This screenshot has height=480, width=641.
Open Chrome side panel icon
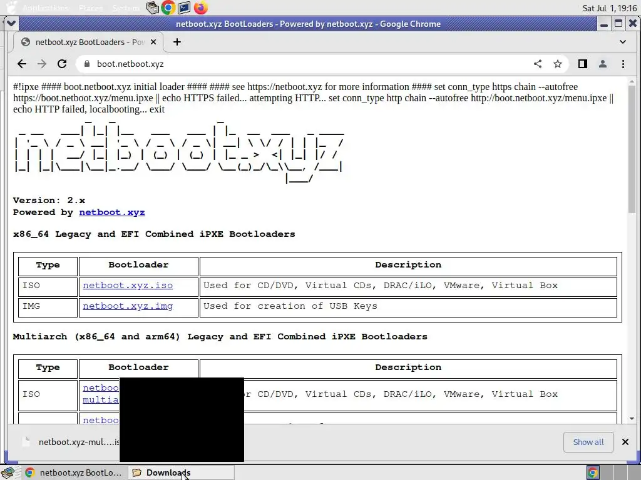[x=583, y=64]
